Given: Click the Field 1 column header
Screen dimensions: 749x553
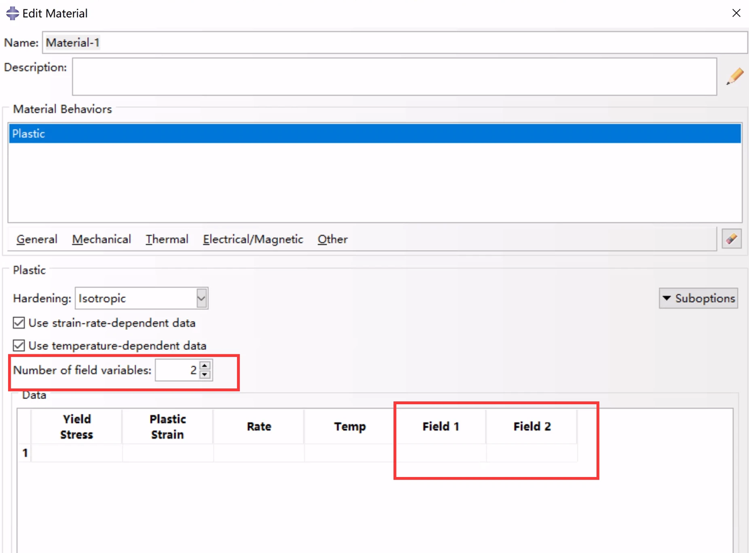Looking at the screenshot, I should tap(441, 427).
